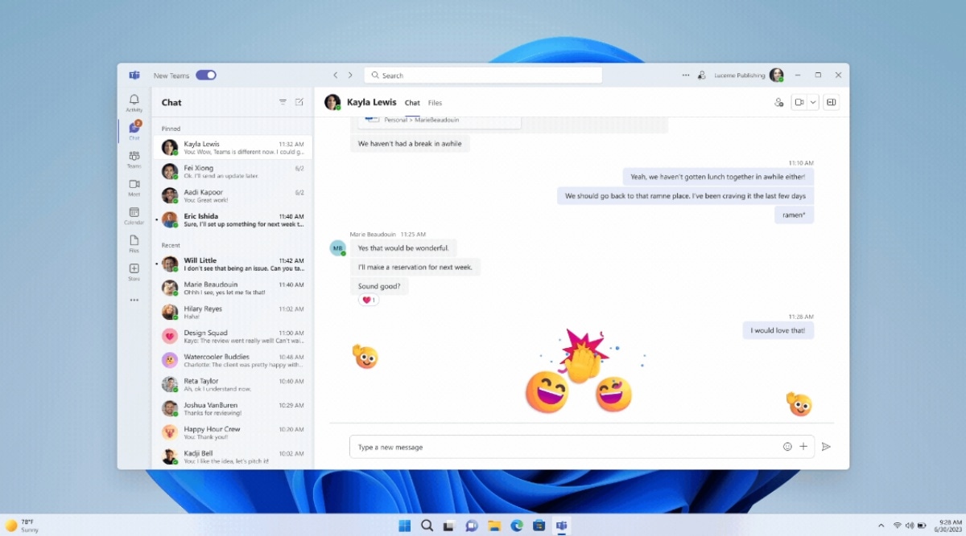
Task: Compose a new chat message
Action: pyautogui.click(x=299, y=102)
